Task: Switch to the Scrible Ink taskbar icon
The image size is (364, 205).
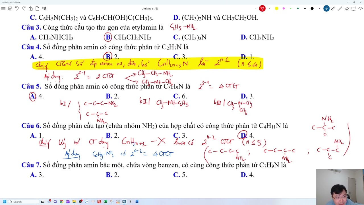Action: tap(124, 202)
